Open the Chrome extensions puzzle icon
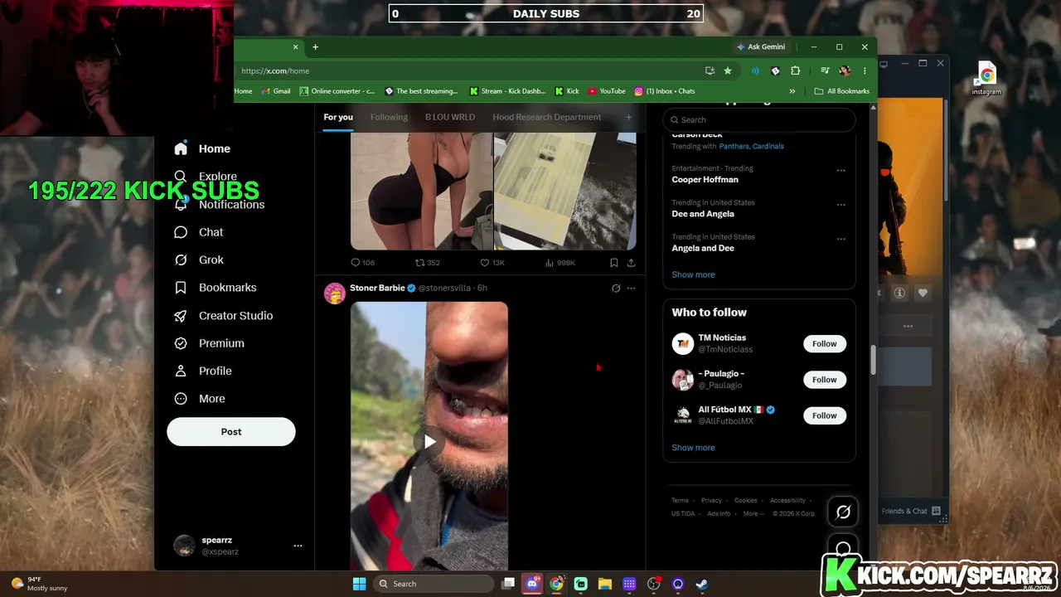 (x=796, y=70)
